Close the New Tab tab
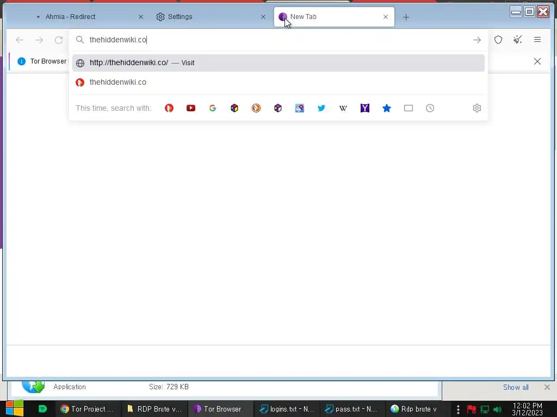The height and width of the screenshot is (417, 557). [386, 17]
